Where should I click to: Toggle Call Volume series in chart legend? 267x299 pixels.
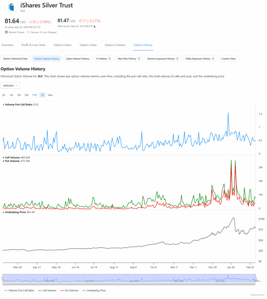pyautogui.click(x=48, y=291)
